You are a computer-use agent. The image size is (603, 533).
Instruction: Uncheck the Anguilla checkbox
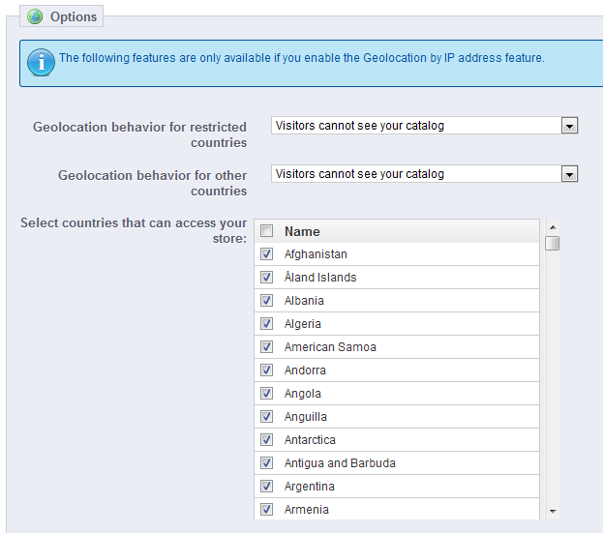pos(266,416)
